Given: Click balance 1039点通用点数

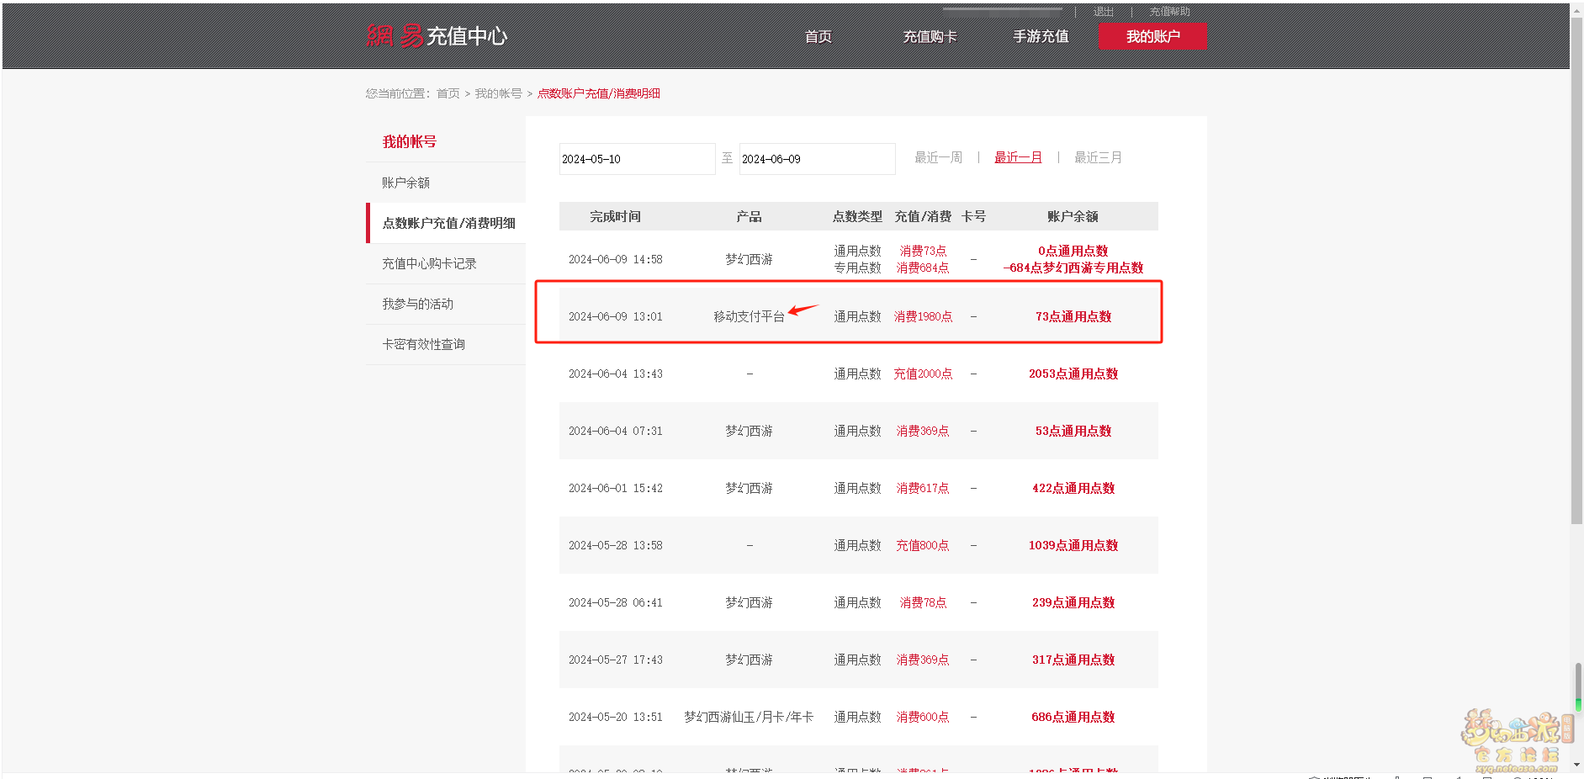Looking at the screenshot, I should tap(1073, 545).
